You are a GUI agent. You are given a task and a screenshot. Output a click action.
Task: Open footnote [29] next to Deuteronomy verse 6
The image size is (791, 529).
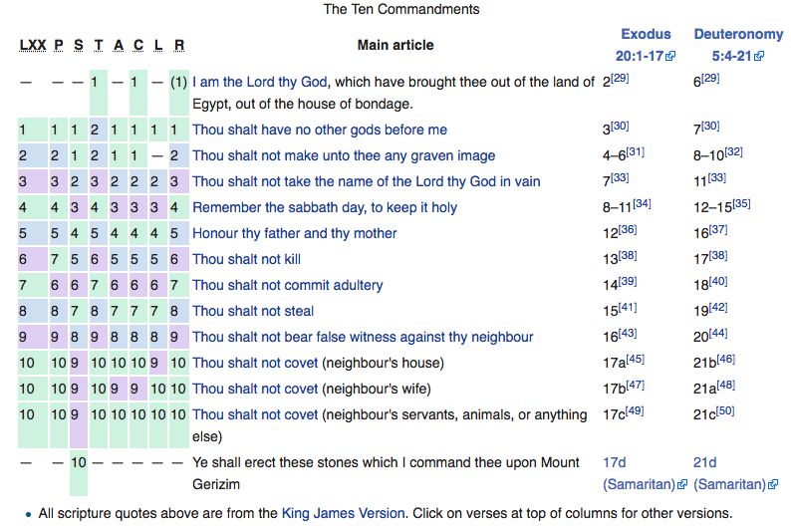pos(710,78)
